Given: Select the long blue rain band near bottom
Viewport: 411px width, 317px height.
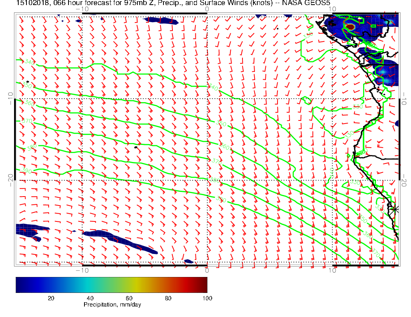Looking at the screenshot, I should (119, 241).
